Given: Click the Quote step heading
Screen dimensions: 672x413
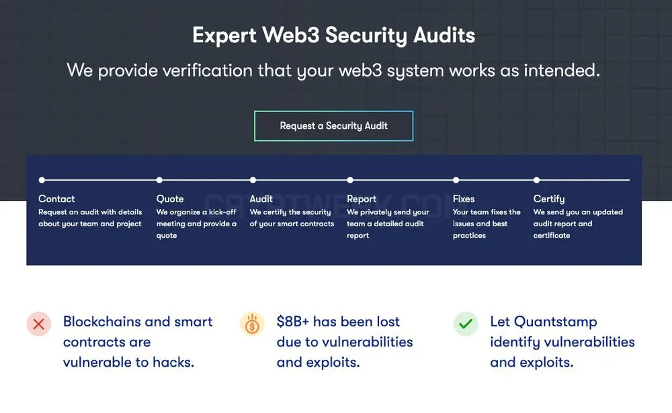Looking at the screenshot, I should [170, 199].
